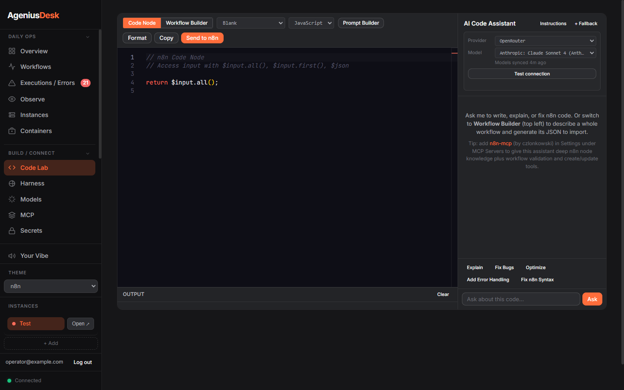The width and height of the screenshot is (624, 390).
Task: Select the Test instance
Action: [x=36, y=324]
